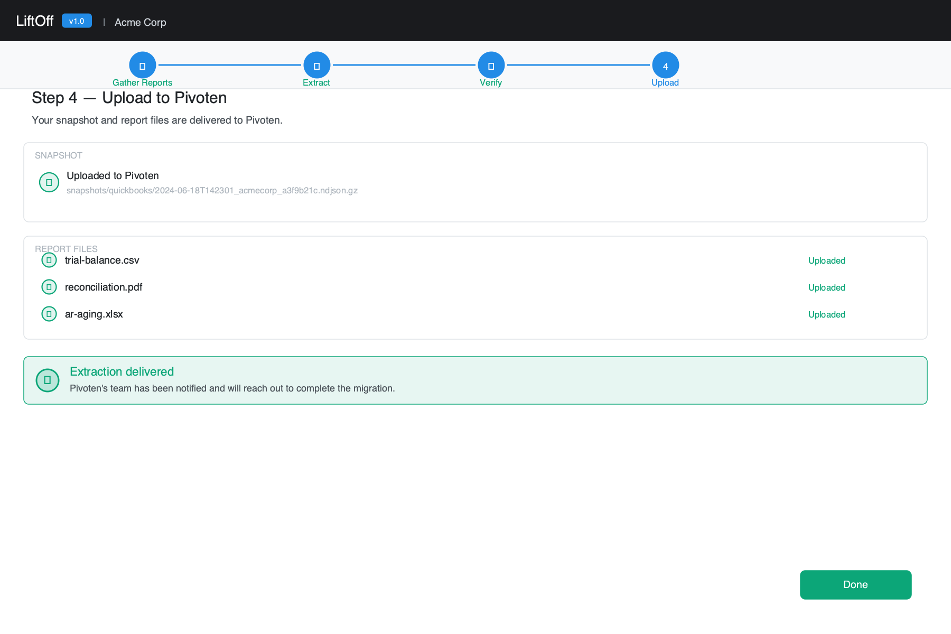Click the Step 4 — Upload to Pivoten heading
Image resolution: width=951 pixels, height=634 pixels.
pos(129,98)
